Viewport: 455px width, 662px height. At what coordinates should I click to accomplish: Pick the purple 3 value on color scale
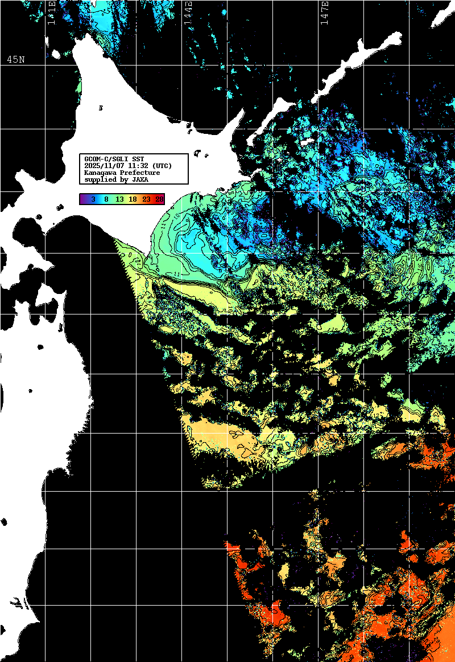point(92,199)
